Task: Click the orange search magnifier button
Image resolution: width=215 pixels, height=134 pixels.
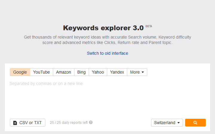Action: point(195,123)
